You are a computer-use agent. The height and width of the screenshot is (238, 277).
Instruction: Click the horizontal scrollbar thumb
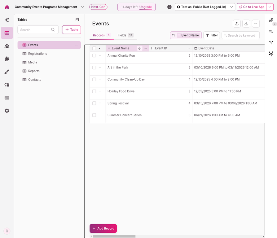(114, 236)
